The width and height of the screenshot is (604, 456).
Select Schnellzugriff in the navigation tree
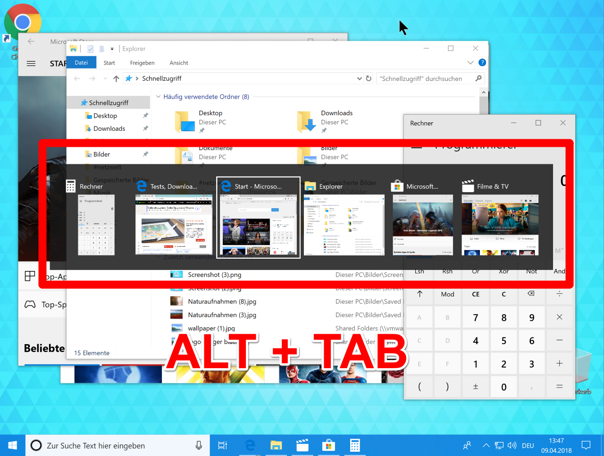[109, 102]
